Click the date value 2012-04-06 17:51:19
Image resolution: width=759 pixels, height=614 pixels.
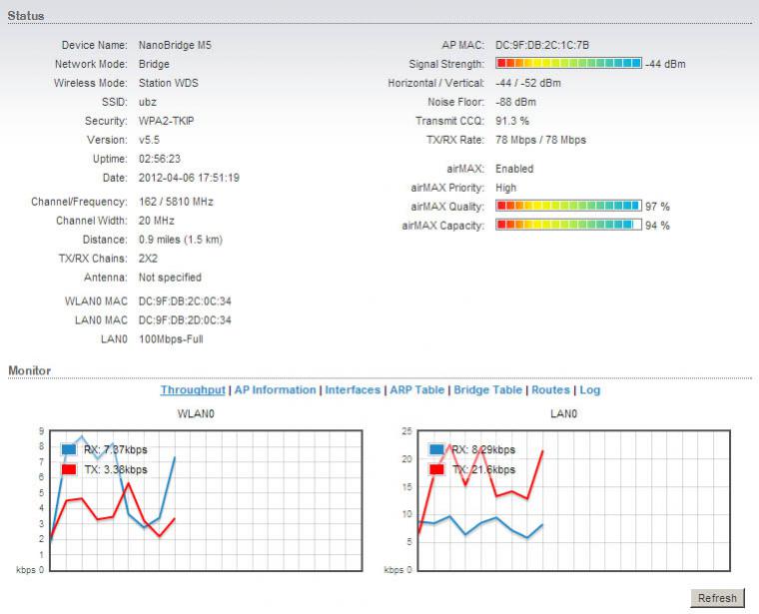pyautogui.click(x=189, y=178)
